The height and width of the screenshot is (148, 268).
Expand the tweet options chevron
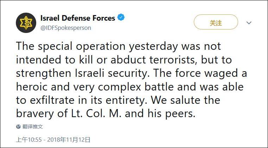(x=249, y=23)
